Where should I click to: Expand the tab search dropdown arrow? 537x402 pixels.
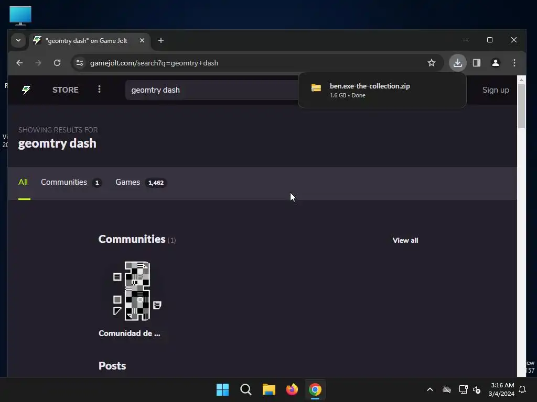tap(18, 40)
